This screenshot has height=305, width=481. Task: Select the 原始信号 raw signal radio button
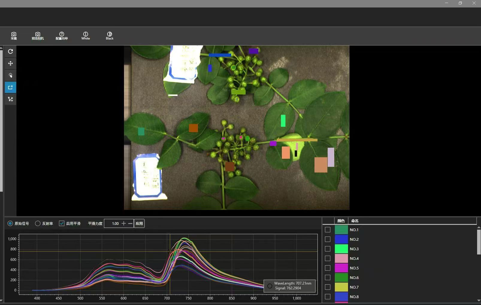click(x=10, y=223)
